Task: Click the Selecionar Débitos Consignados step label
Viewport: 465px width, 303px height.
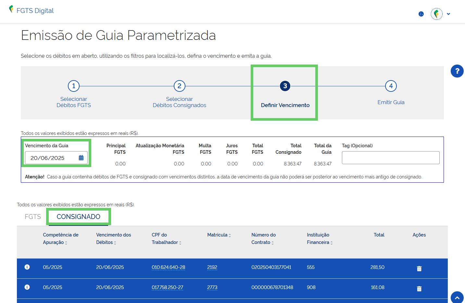Action: 180,102
